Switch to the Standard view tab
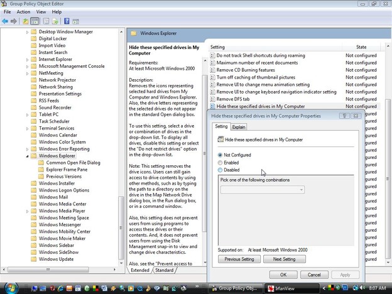The image size is (392, 294). click(164, 270)
